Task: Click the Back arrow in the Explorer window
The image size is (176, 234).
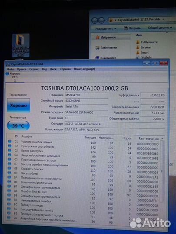Action: (94, 20)
